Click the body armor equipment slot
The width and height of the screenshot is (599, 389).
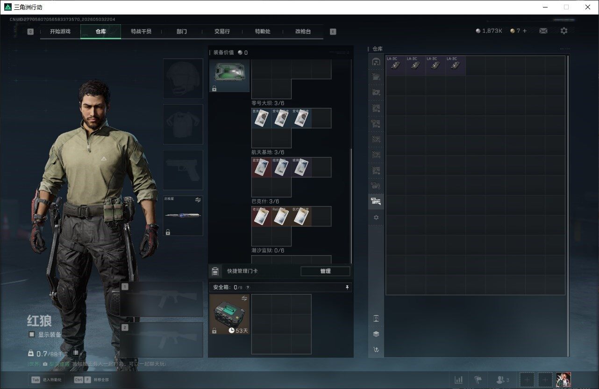click(183, 124)
